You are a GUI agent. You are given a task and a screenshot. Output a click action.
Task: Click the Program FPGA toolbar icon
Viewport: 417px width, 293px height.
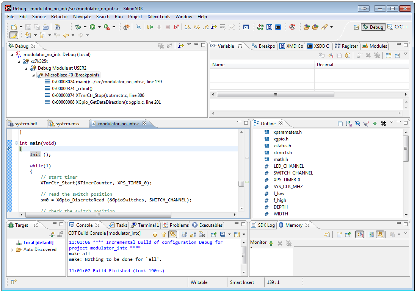pos(260,27)
